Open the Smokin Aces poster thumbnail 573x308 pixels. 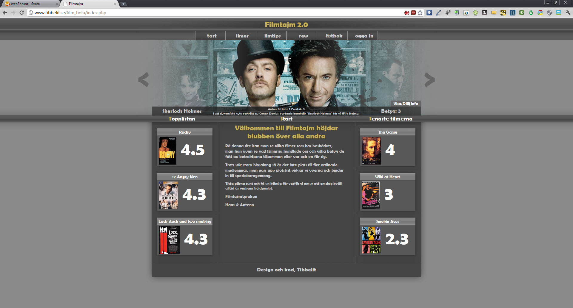tap(371, 240)
